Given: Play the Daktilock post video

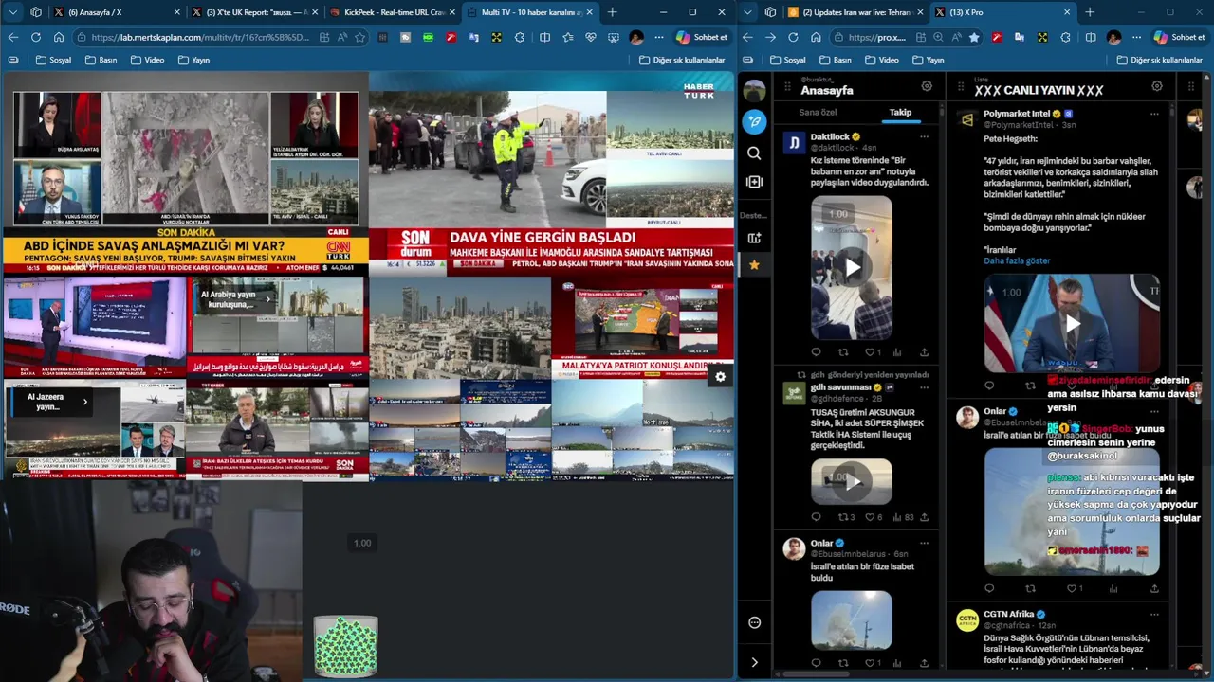Looking at the screenshot, I should coord(852,268).
